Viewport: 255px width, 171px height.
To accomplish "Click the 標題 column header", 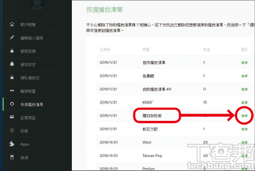I will (146, 49).
